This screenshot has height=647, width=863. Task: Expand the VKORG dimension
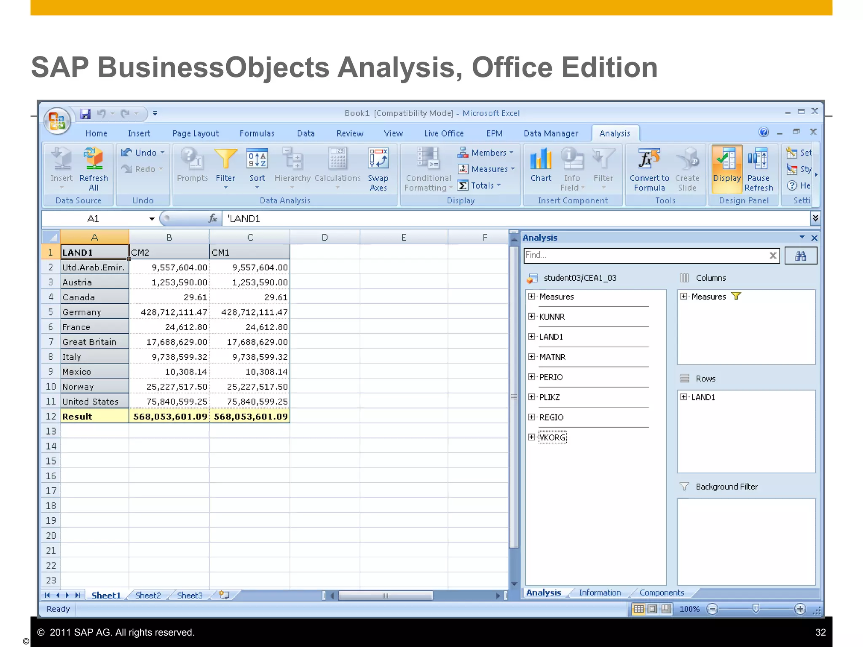click(531, 437)
